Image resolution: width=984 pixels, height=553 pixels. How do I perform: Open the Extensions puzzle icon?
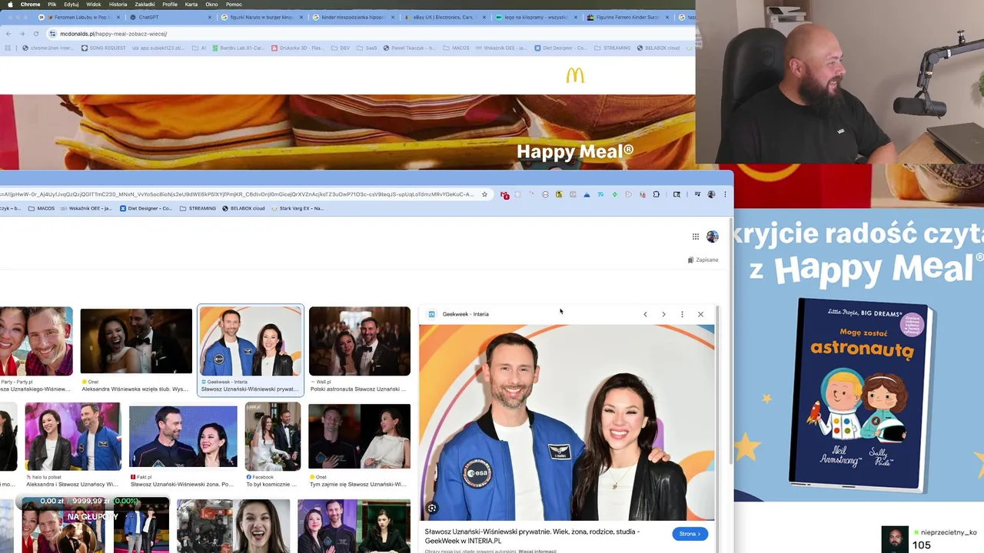pyautogui.click(x=656, y=194)
